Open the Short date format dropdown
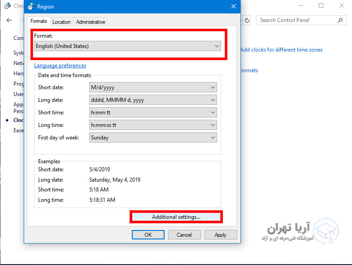Image resolution: width=352 pixels, height=265 pixels. click(x=153, y=87)
